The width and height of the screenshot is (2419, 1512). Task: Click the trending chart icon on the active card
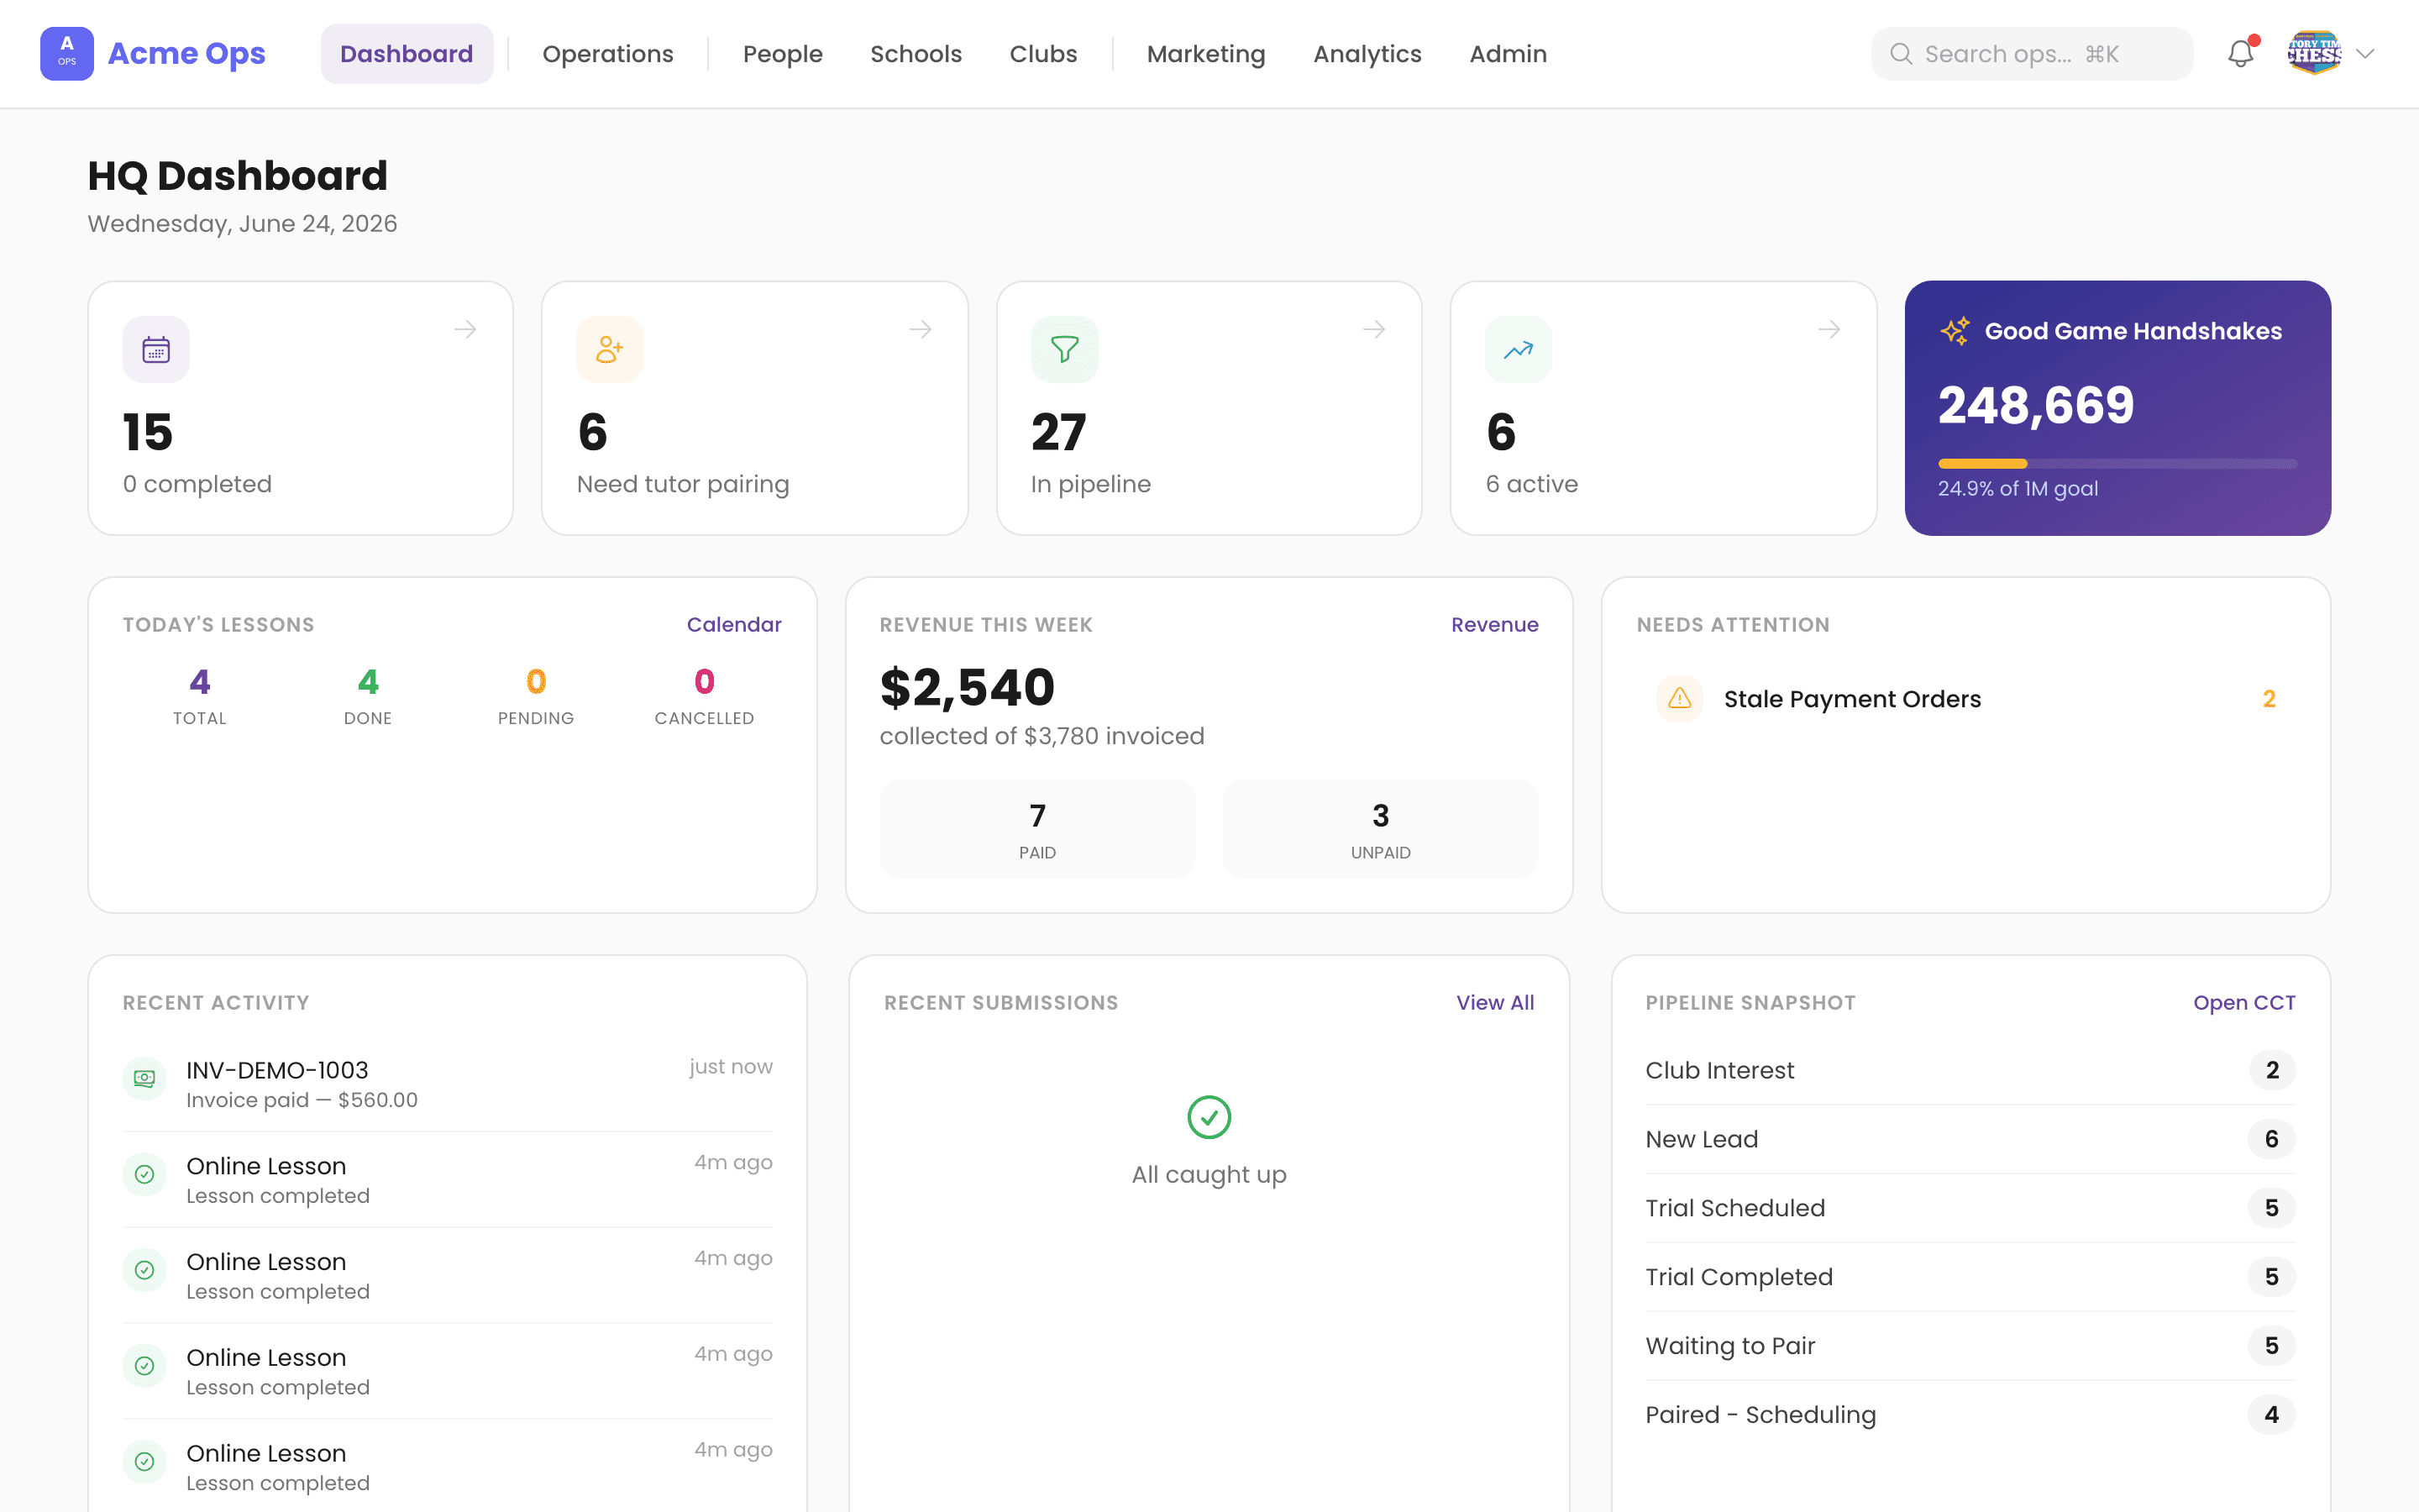(1519, 350)
